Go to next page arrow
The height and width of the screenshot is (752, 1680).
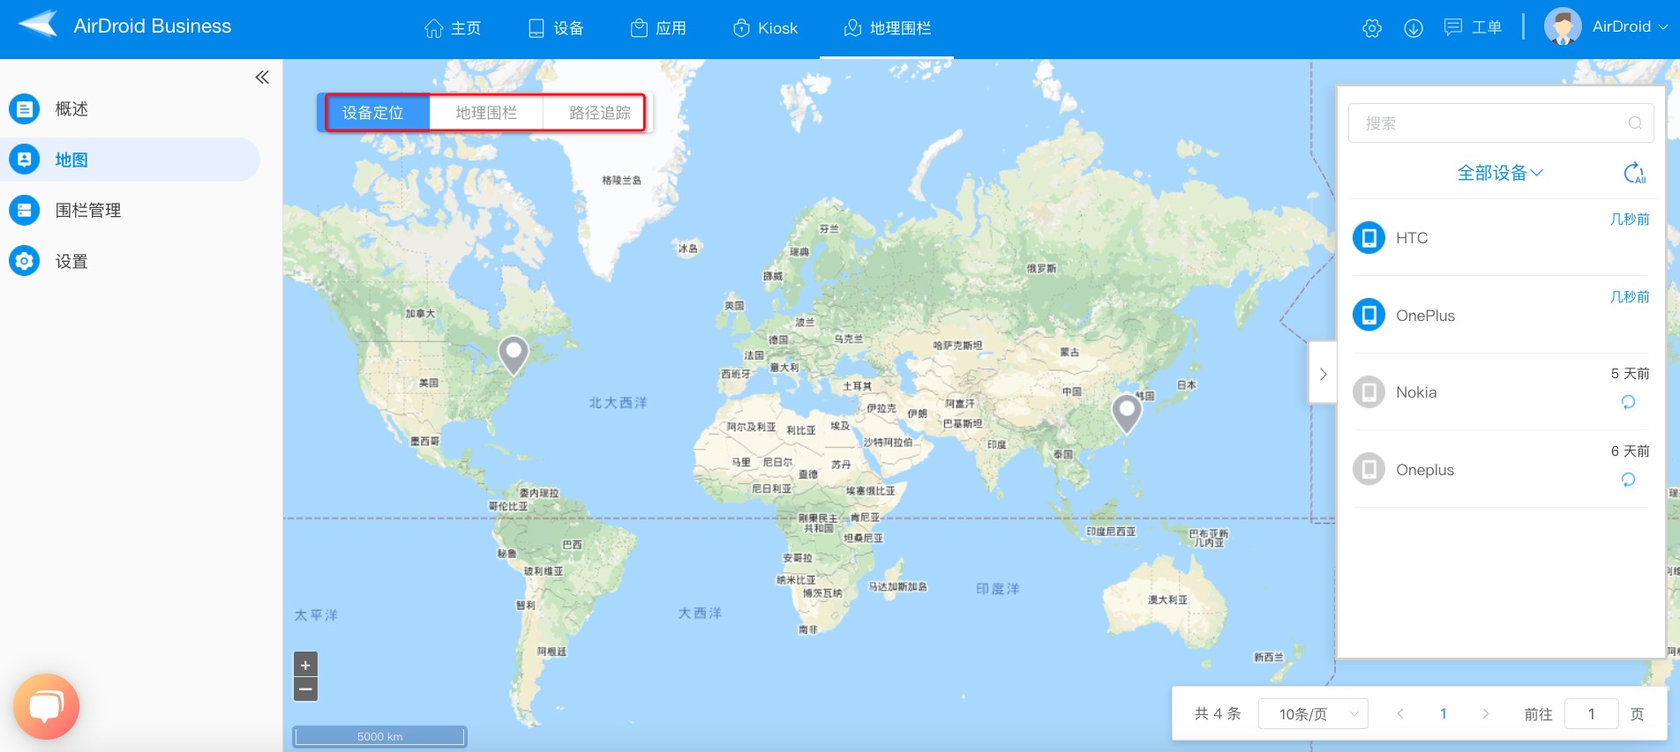(1486, 714)
